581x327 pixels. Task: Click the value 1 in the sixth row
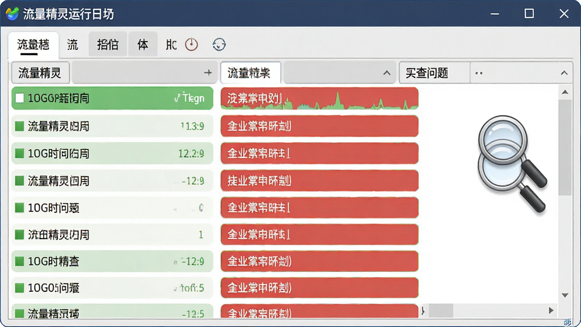coord(201,234)
